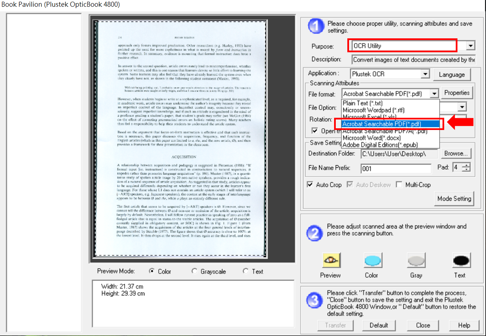Start a Text scan with the black oval icon
The height and width of the screenshot is (336, 486).
pos(461,261)
